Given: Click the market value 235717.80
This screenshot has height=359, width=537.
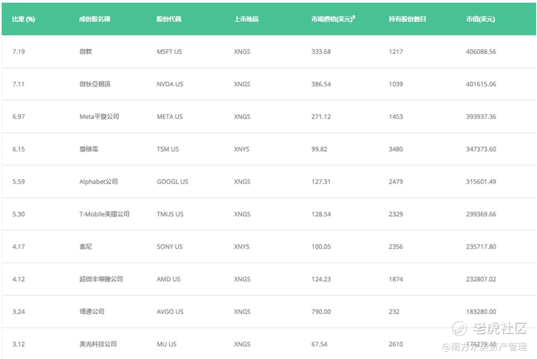Looking at the screenshot, I should (481, 247).
